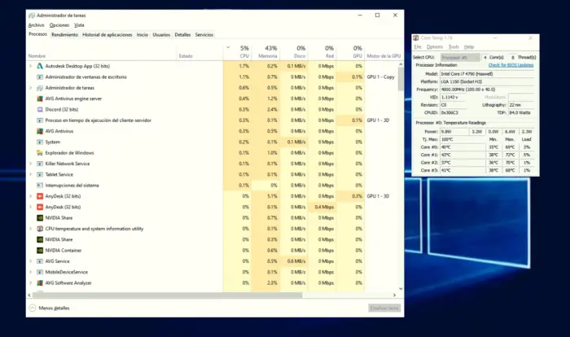The image size is (570, 337).
Task: Click the Finalizar tarea button
Action: [384, 308]
